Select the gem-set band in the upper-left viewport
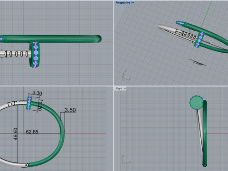The width and height of the screenshot is (228, 171). pyautogui.click(x=34, y=54)
